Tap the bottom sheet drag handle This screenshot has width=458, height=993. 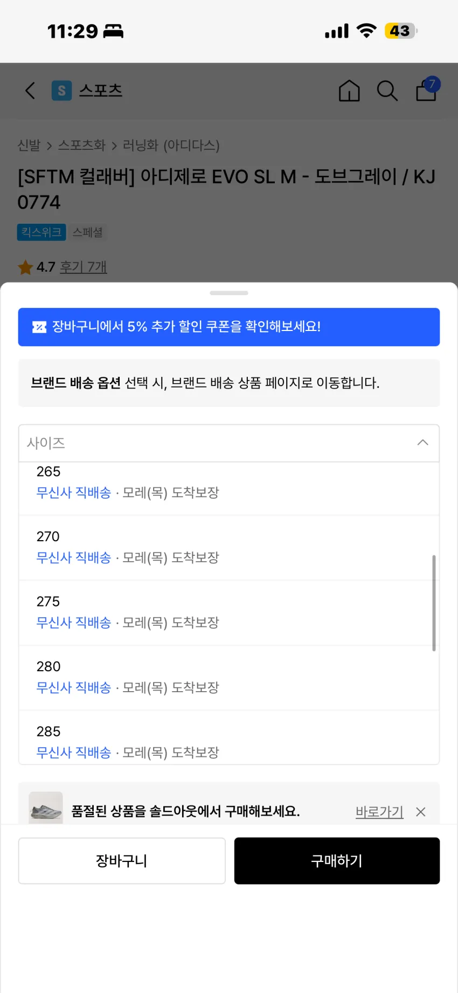click(x=229, y=293)
